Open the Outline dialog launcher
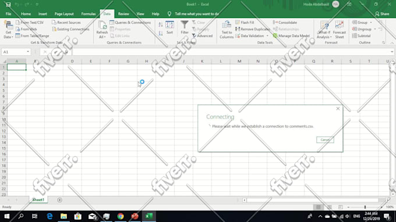Screen dimensions: 396x222 click(x=383, y=42)
